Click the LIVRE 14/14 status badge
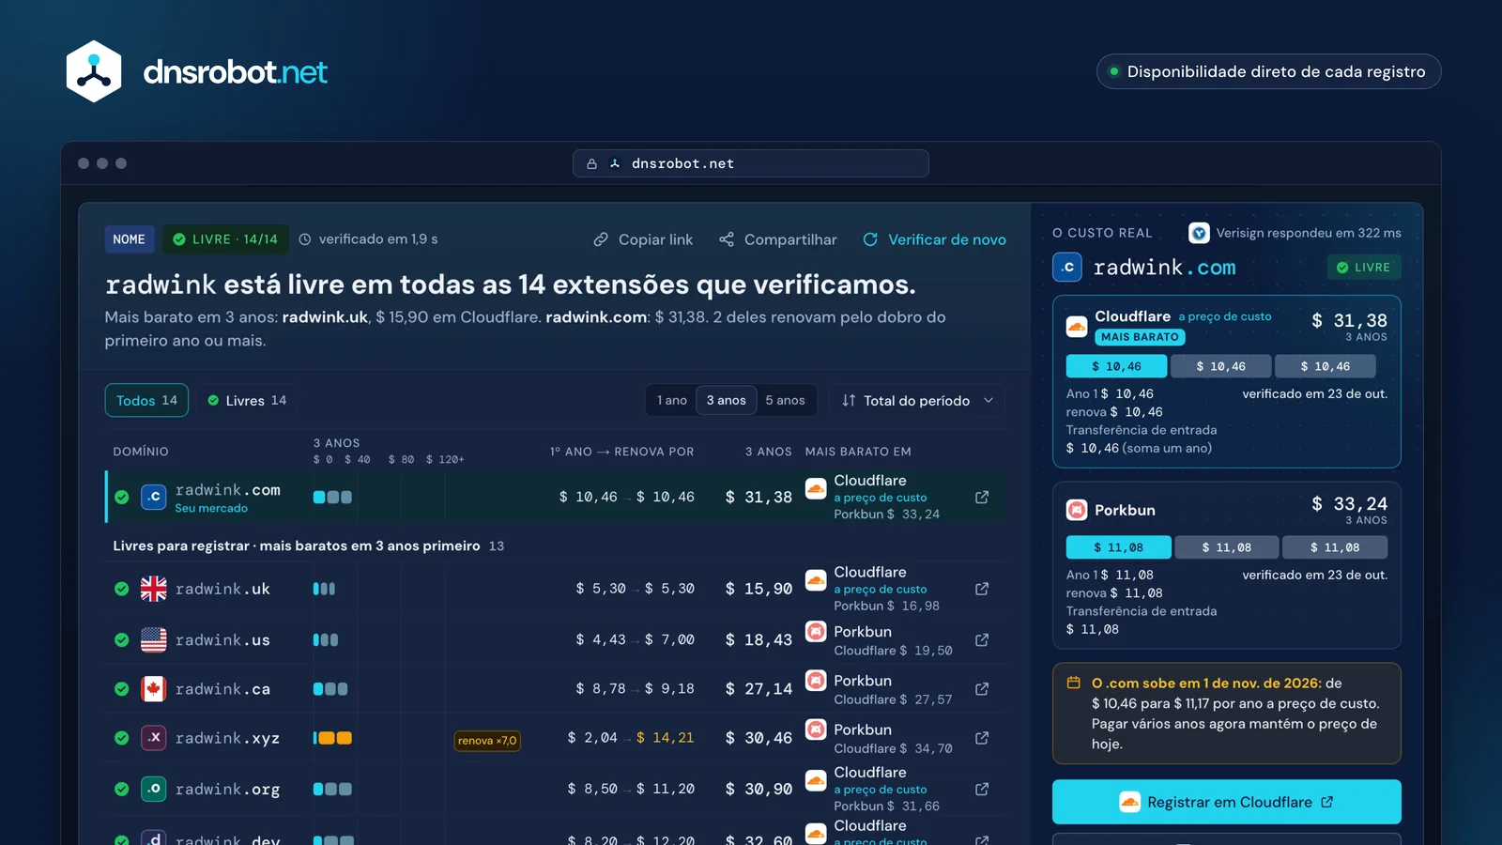The image size is (1502, 845). [x=225, y=239]
